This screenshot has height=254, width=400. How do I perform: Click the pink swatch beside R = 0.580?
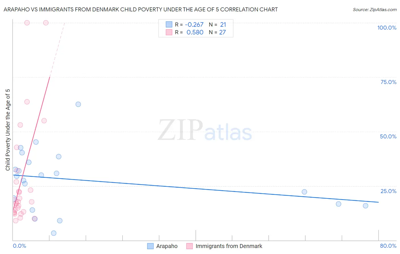[x=169, y=32]
